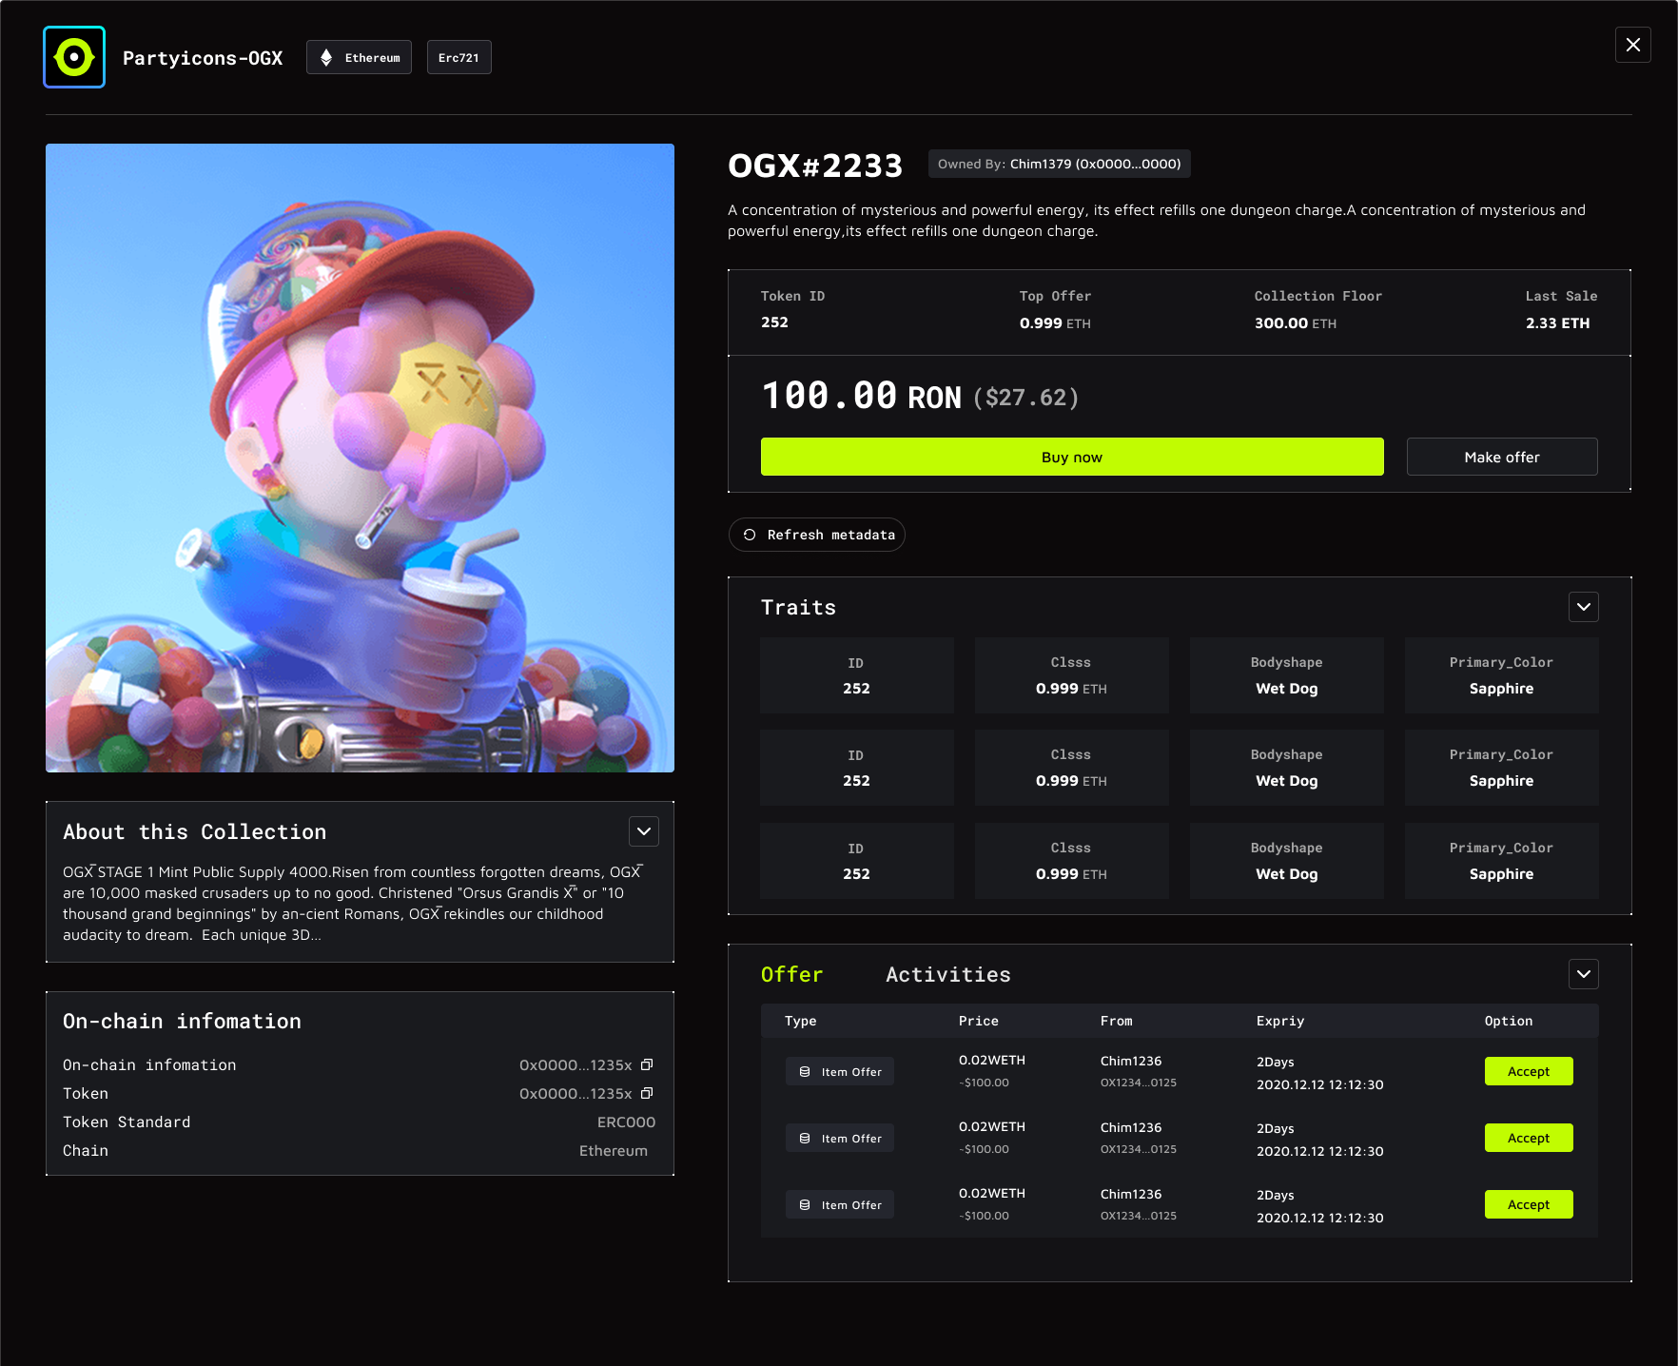The height and width of the screenshot is (1366, 1678).
Task: Click the Chain Ethereum value
Action: click(x=614, y=1151)
